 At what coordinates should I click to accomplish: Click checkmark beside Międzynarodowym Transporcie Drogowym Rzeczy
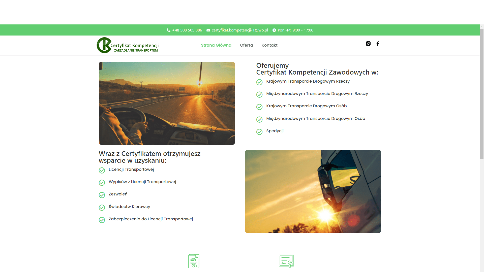(x=259, y=95)
